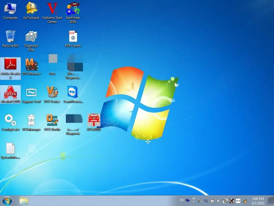The image size is (274, 206).
Task: Open DTS Venice application icon
Action: [x=52, y=93]
